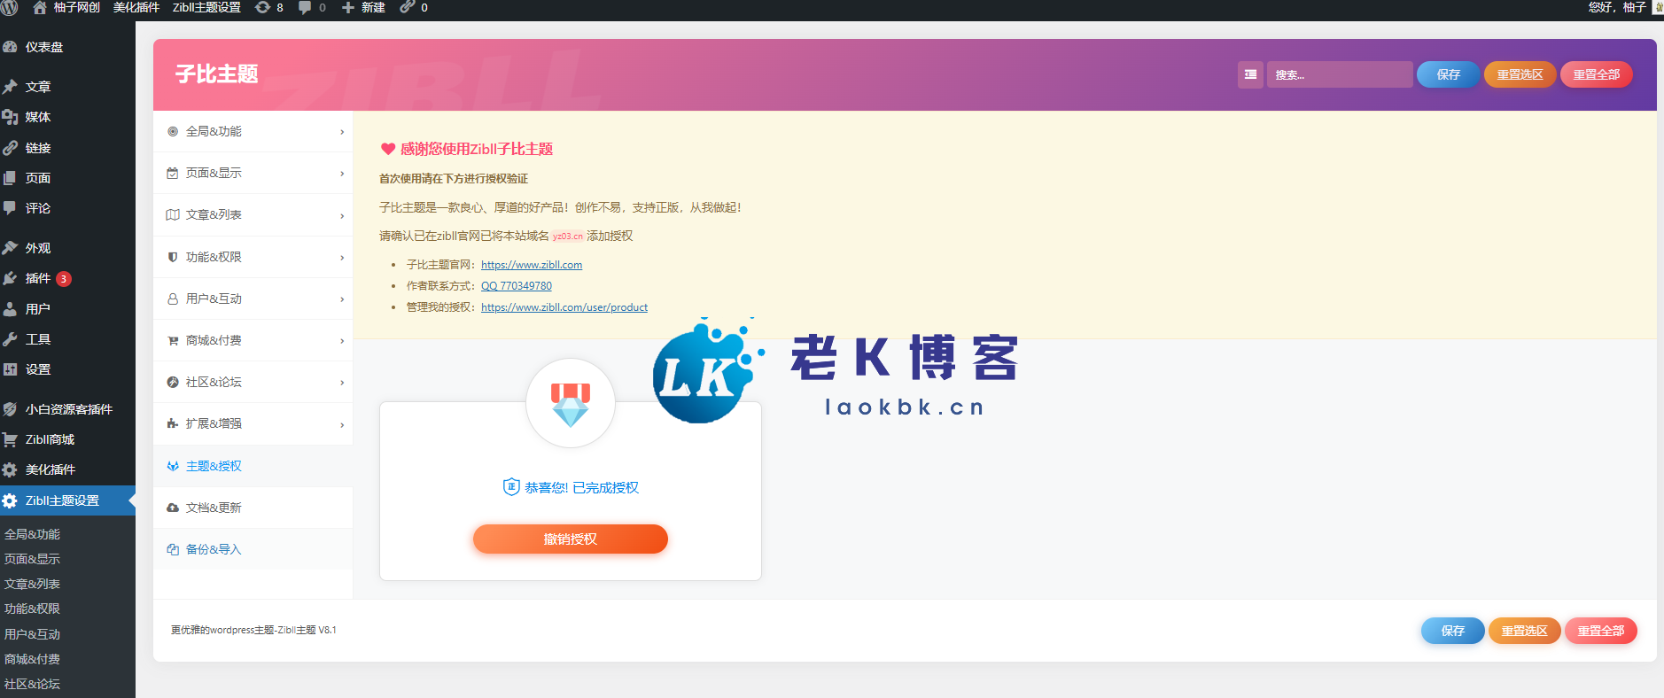Select 仪表盘 in the admin sidebar
1664x698 pixels.
(x=44, y=47)
